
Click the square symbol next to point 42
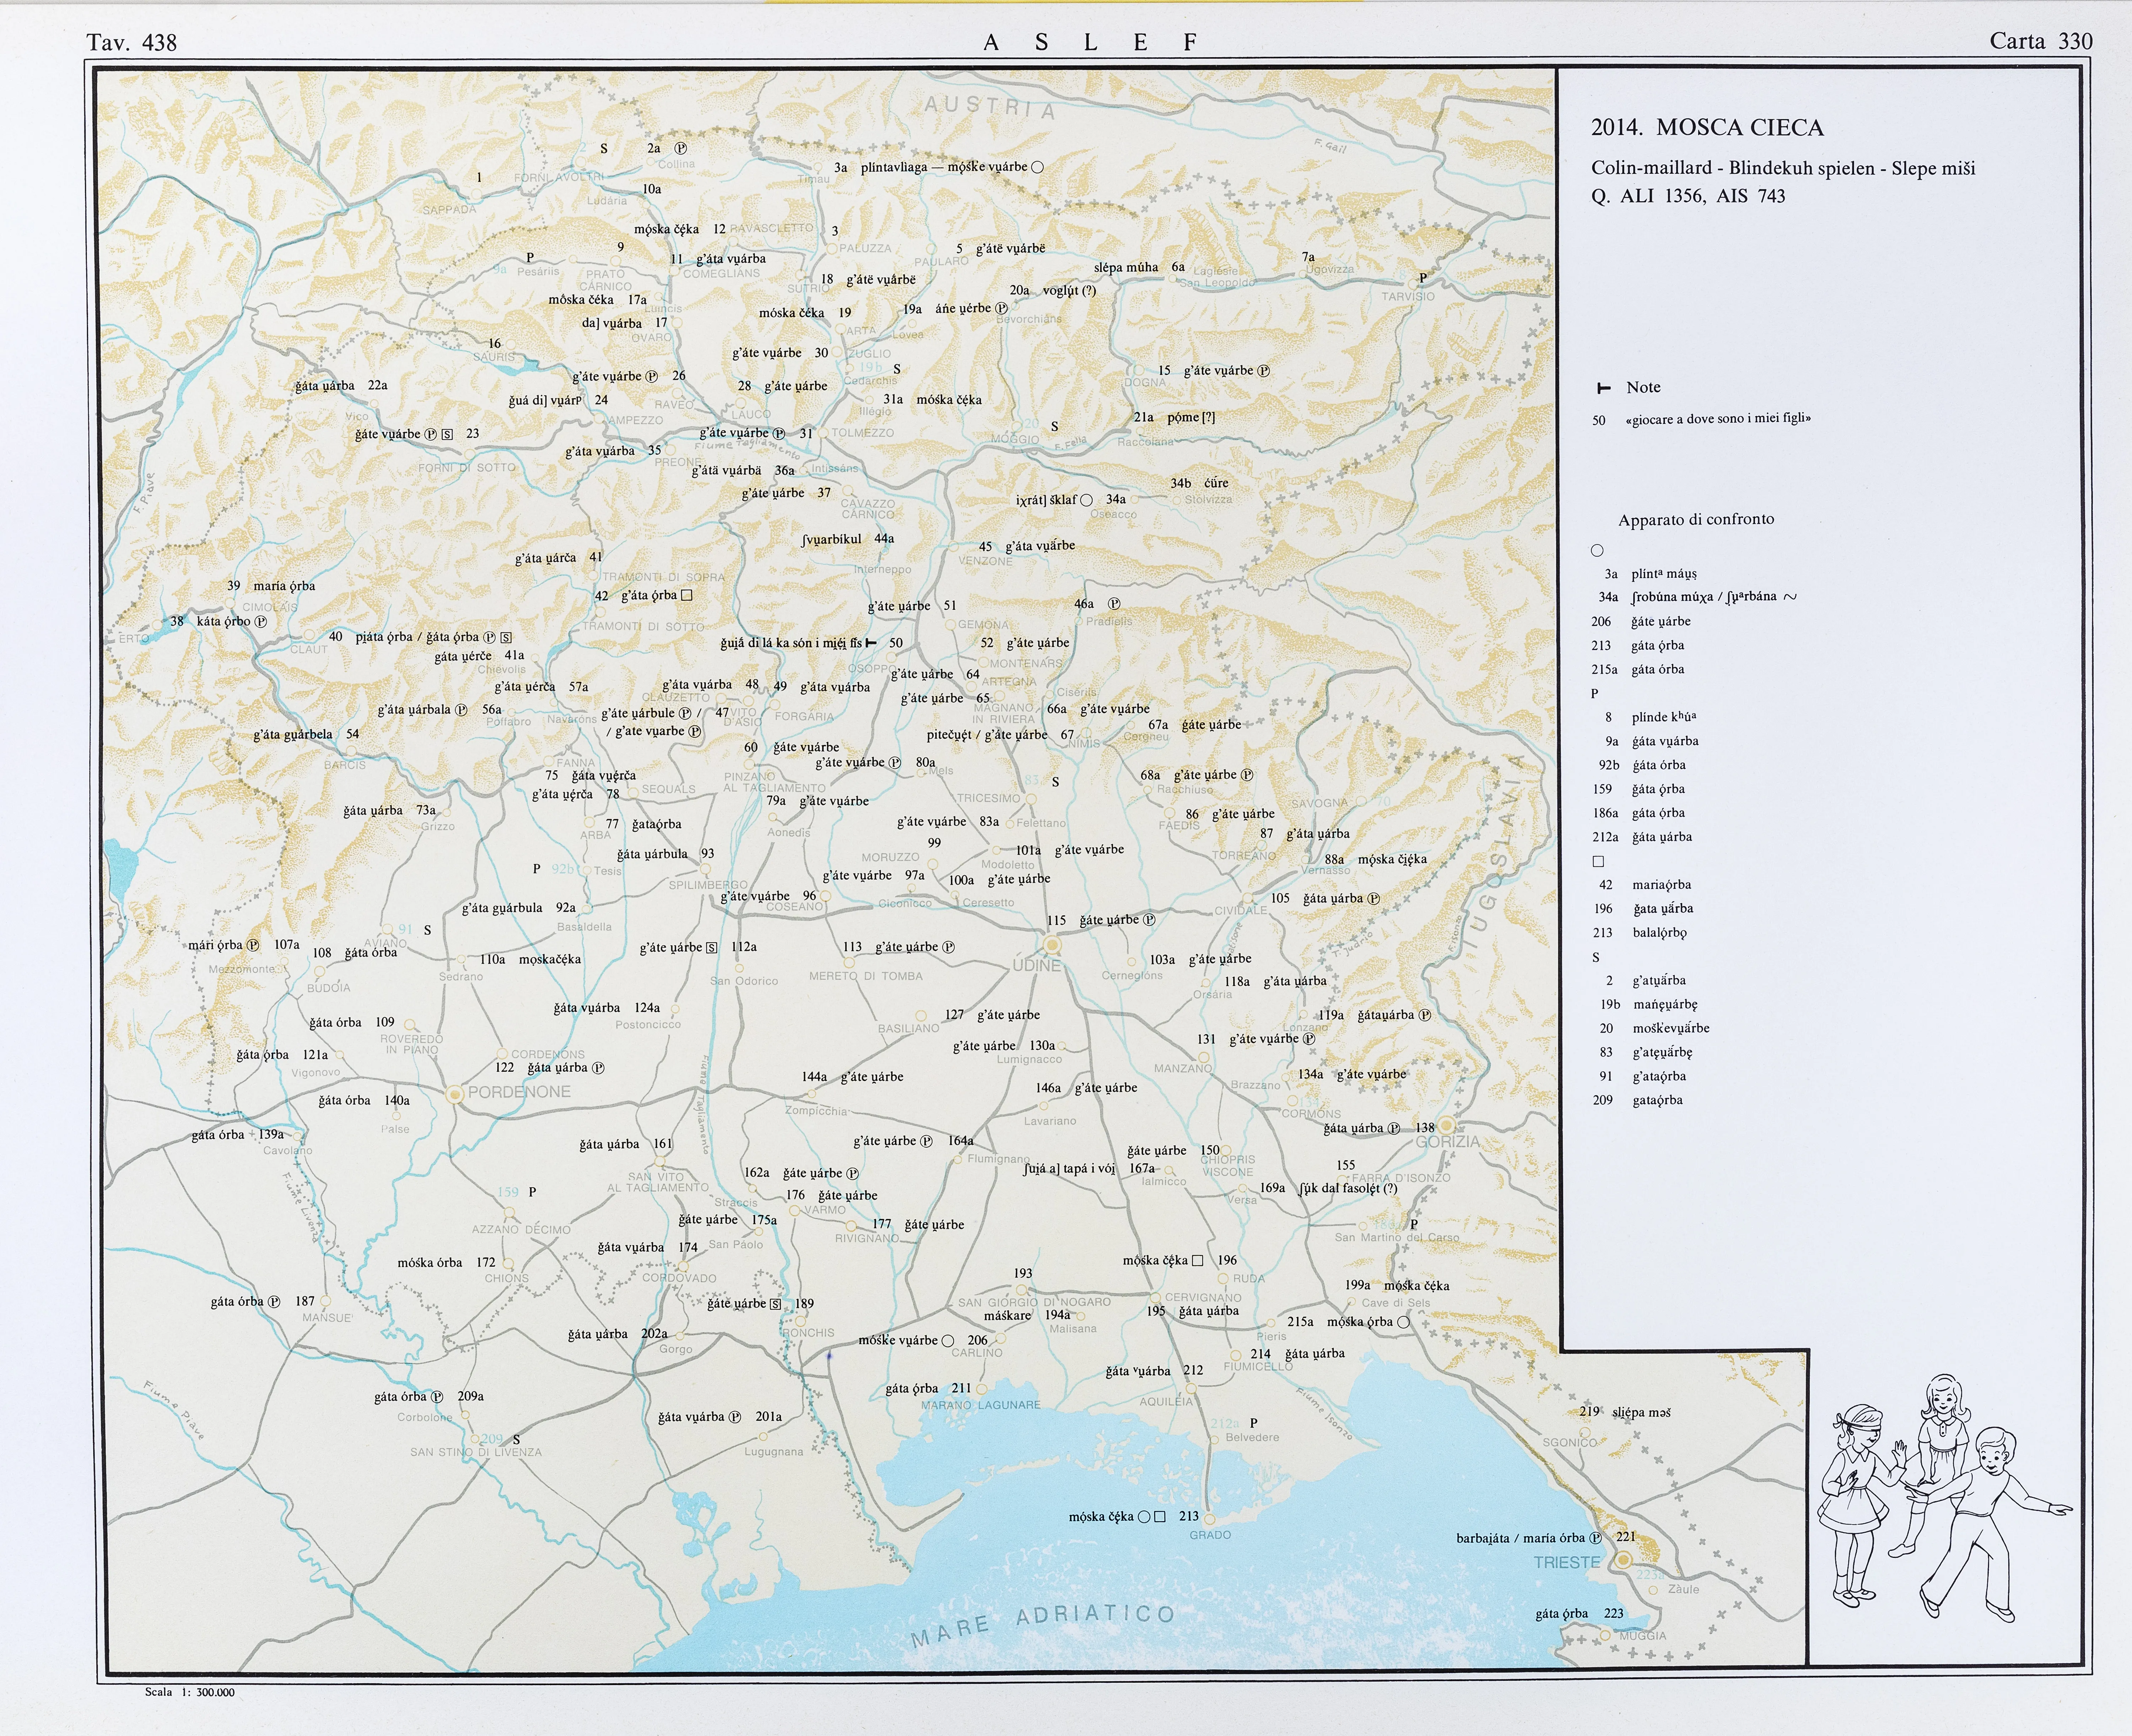click(686, 595)
